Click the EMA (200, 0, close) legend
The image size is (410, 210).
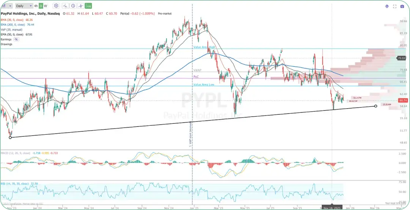pos(13,25)
